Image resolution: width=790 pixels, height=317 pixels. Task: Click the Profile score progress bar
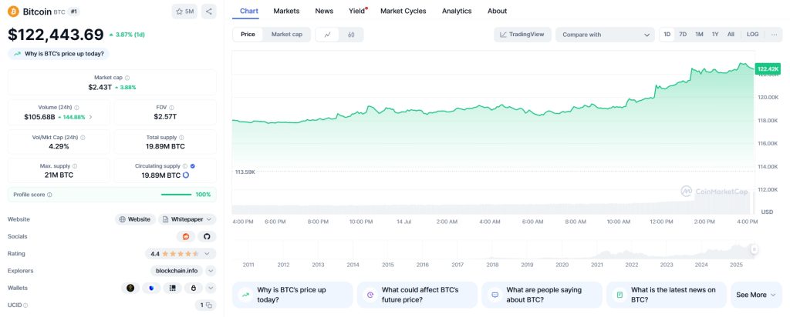point(176,195)
